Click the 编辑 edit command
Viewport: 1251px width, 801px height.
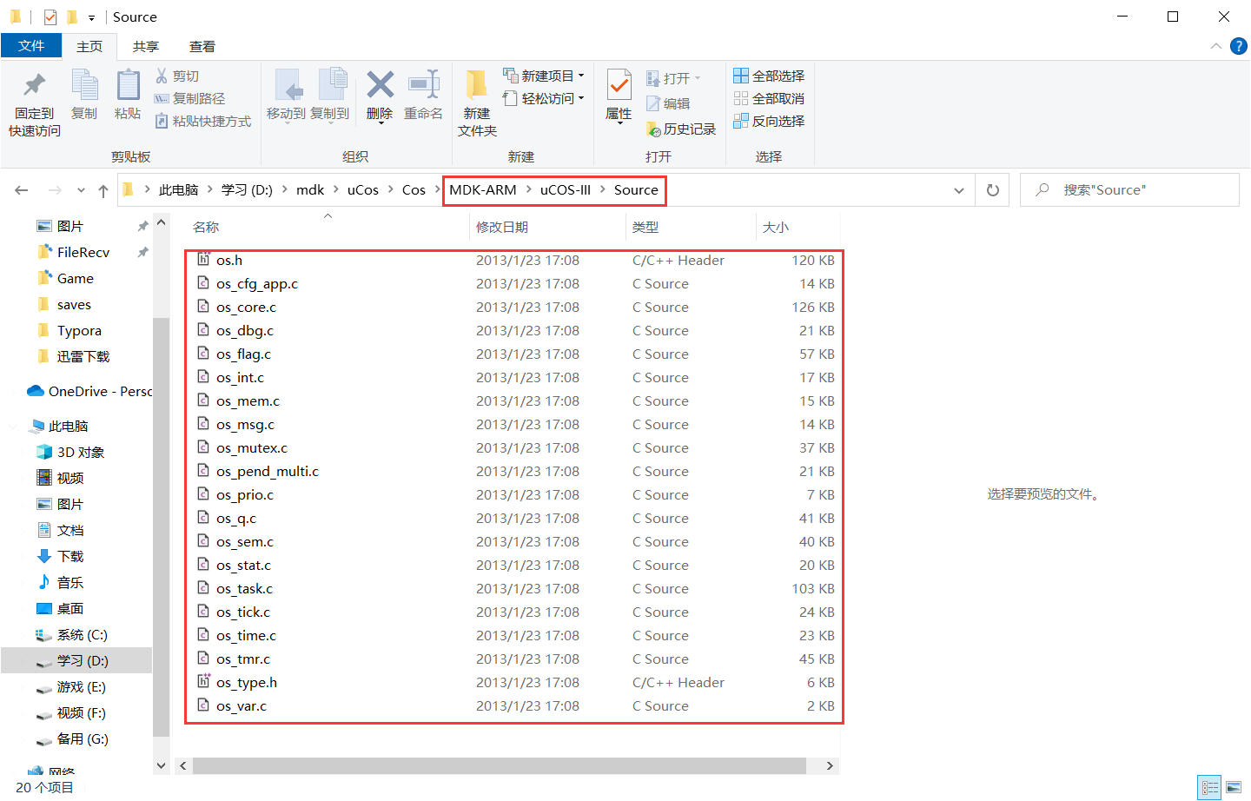click(669, 103)
